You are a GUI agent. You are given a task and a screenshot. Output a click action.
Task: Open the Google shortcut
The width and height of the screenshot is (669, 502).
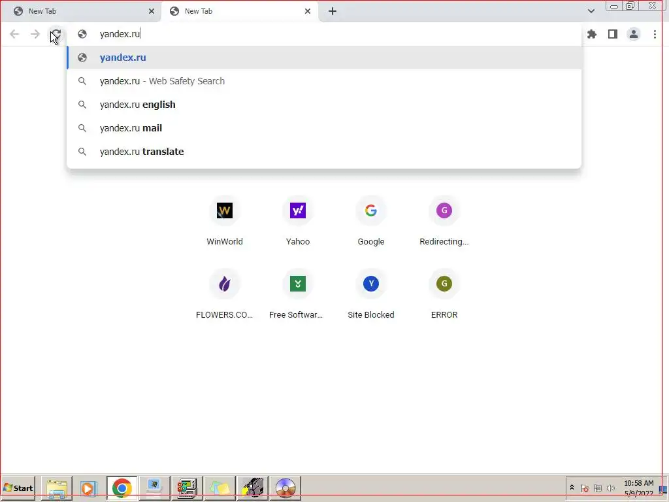point(371,221)
